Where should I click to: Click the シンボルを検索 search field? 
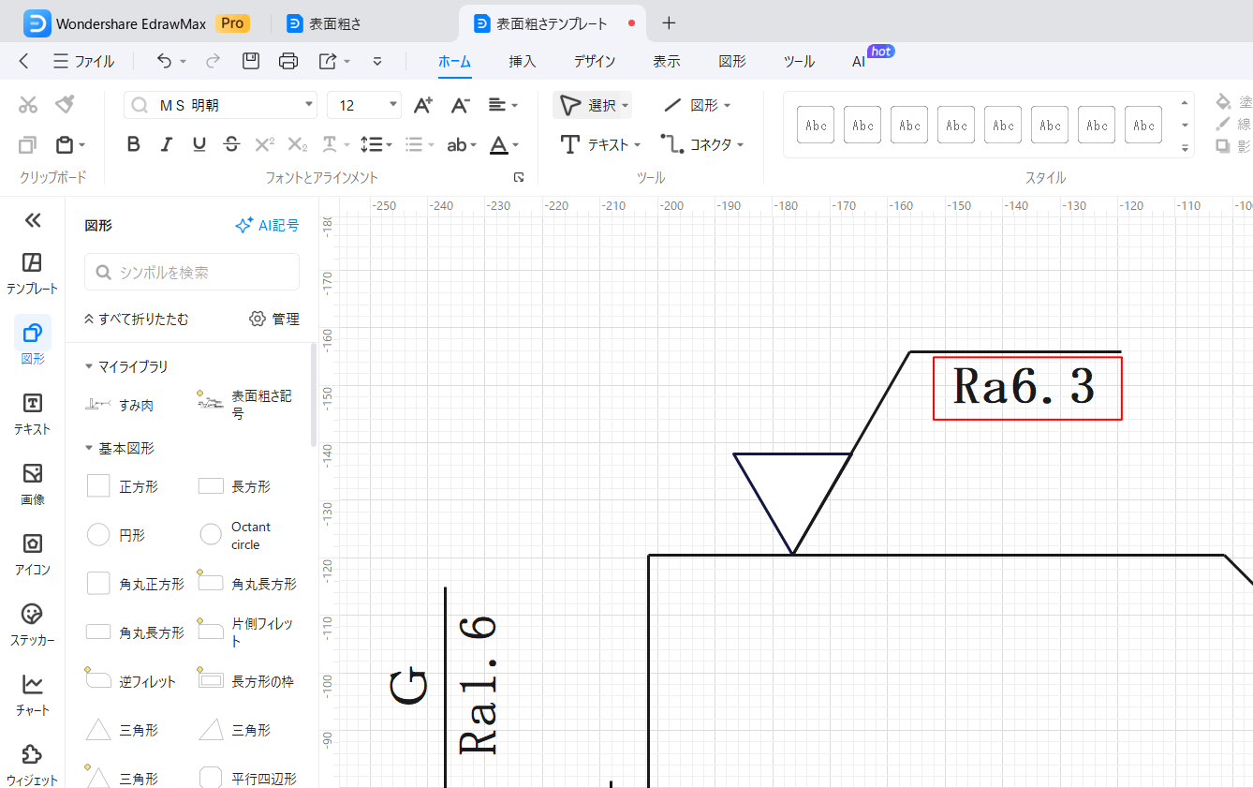click(x=192, y=272)
